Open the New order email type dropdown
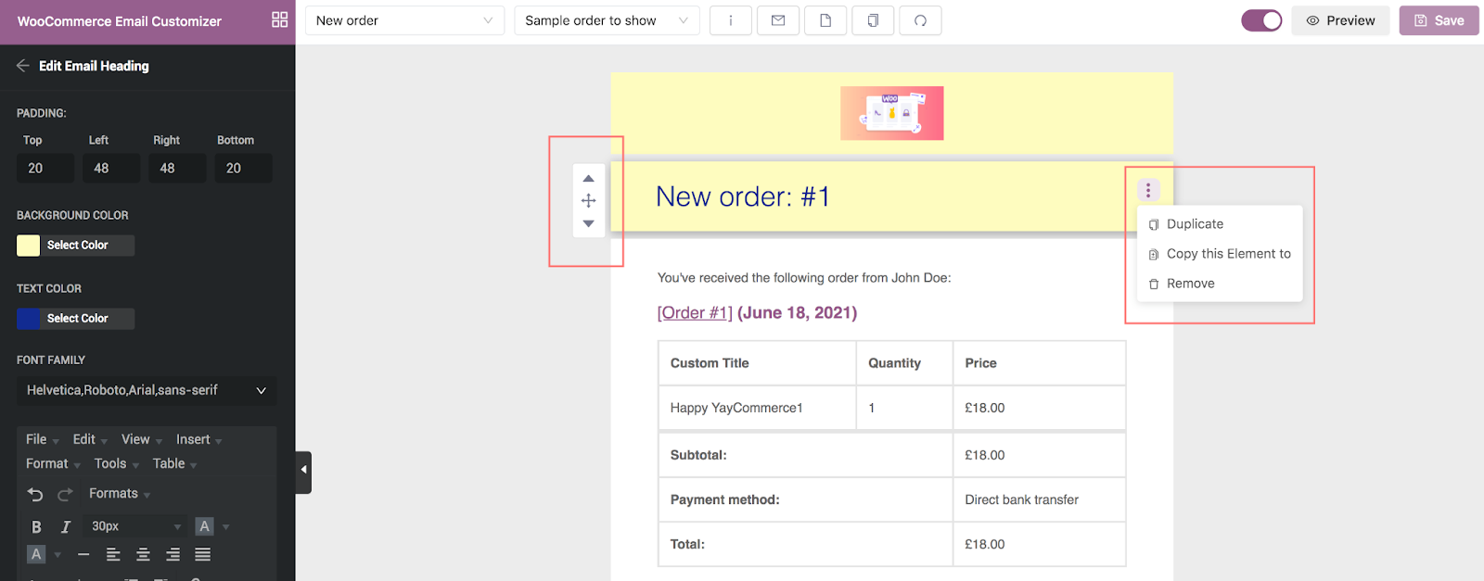The height and width of the screenshot is (581, 1484). pyautogui.click(x=404, y=20)
